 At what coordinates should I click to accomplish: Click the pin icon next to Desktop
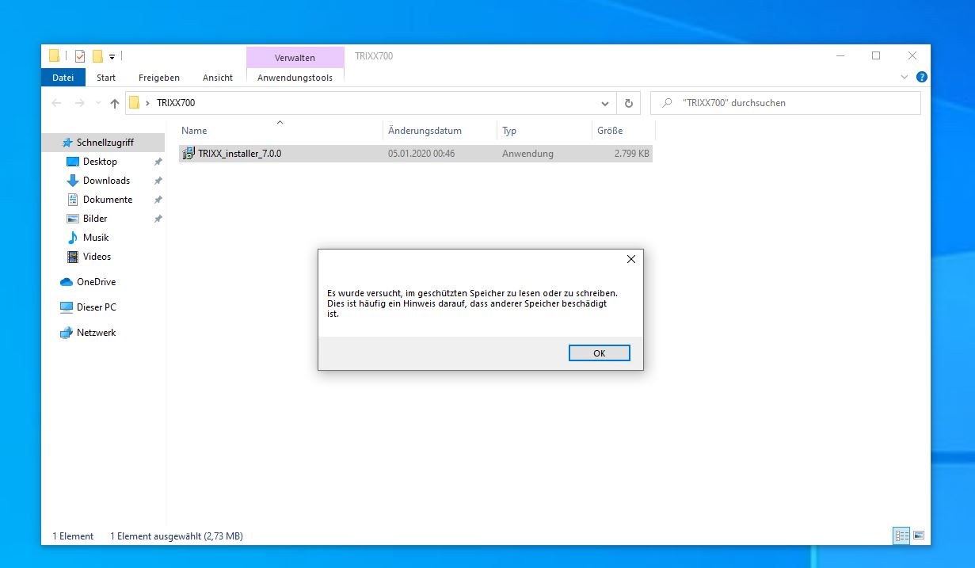click(158, 162)
